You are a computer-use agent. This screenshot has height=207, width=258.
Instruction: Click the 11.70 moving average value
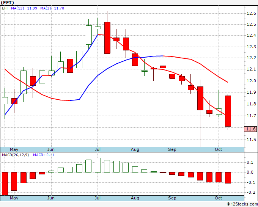[59, 8]
